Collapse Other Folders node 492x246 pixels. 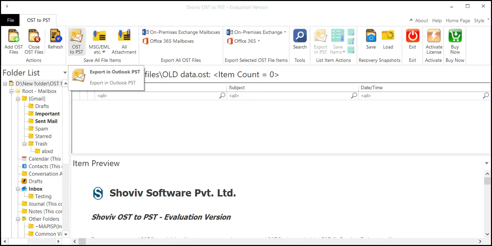point(18,219)
